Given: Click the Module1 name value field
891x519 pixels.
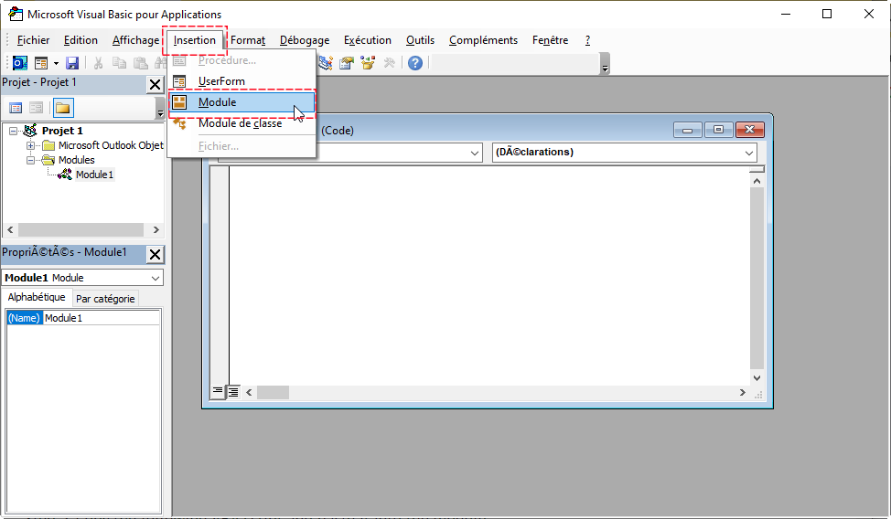Looking at the screenshot, I should click(x=102, y=318).
